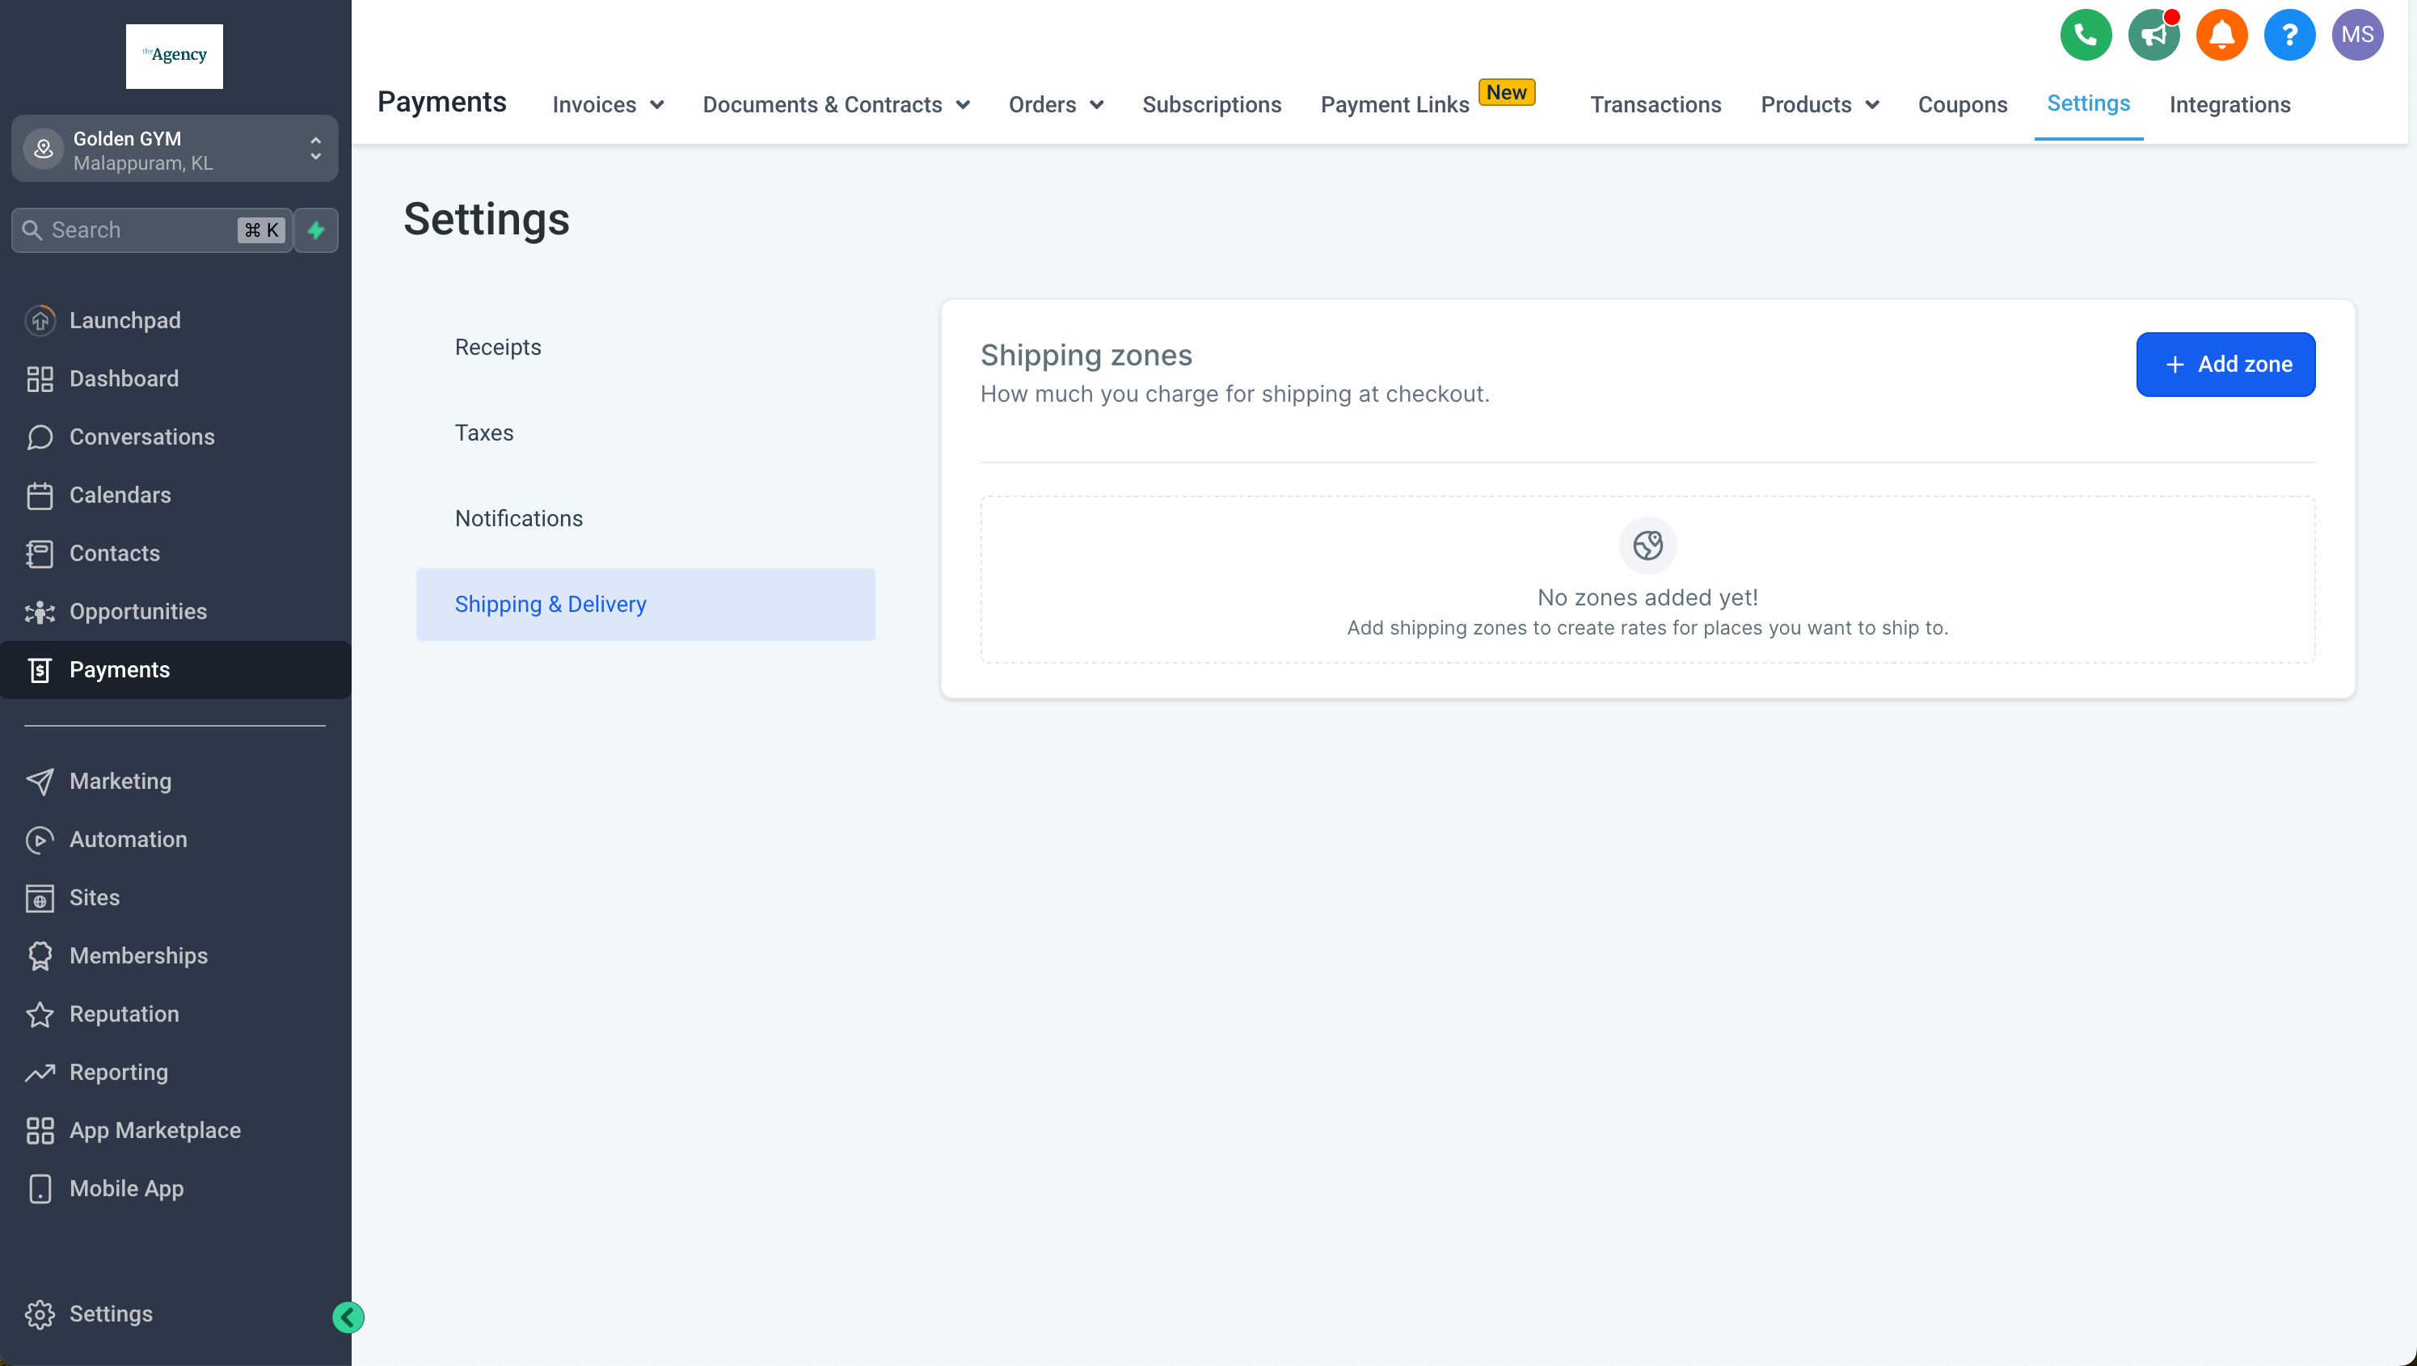Open the orange notifications bell
The image size is (2417, 1366).
pyautogui.click(x=2221, y=35)
